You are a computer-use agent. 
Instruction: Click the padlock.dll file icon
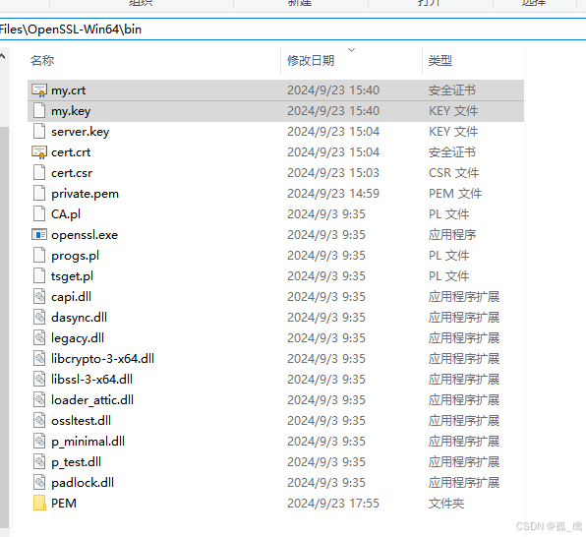[x=39, y=482]
